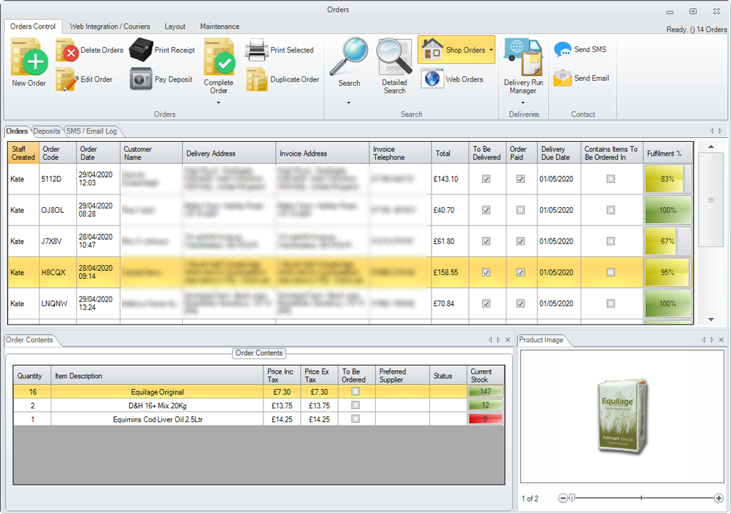Open the Delivery Run Manager
Viewport: 731px width, 514px height.
(x=523, y=57)
